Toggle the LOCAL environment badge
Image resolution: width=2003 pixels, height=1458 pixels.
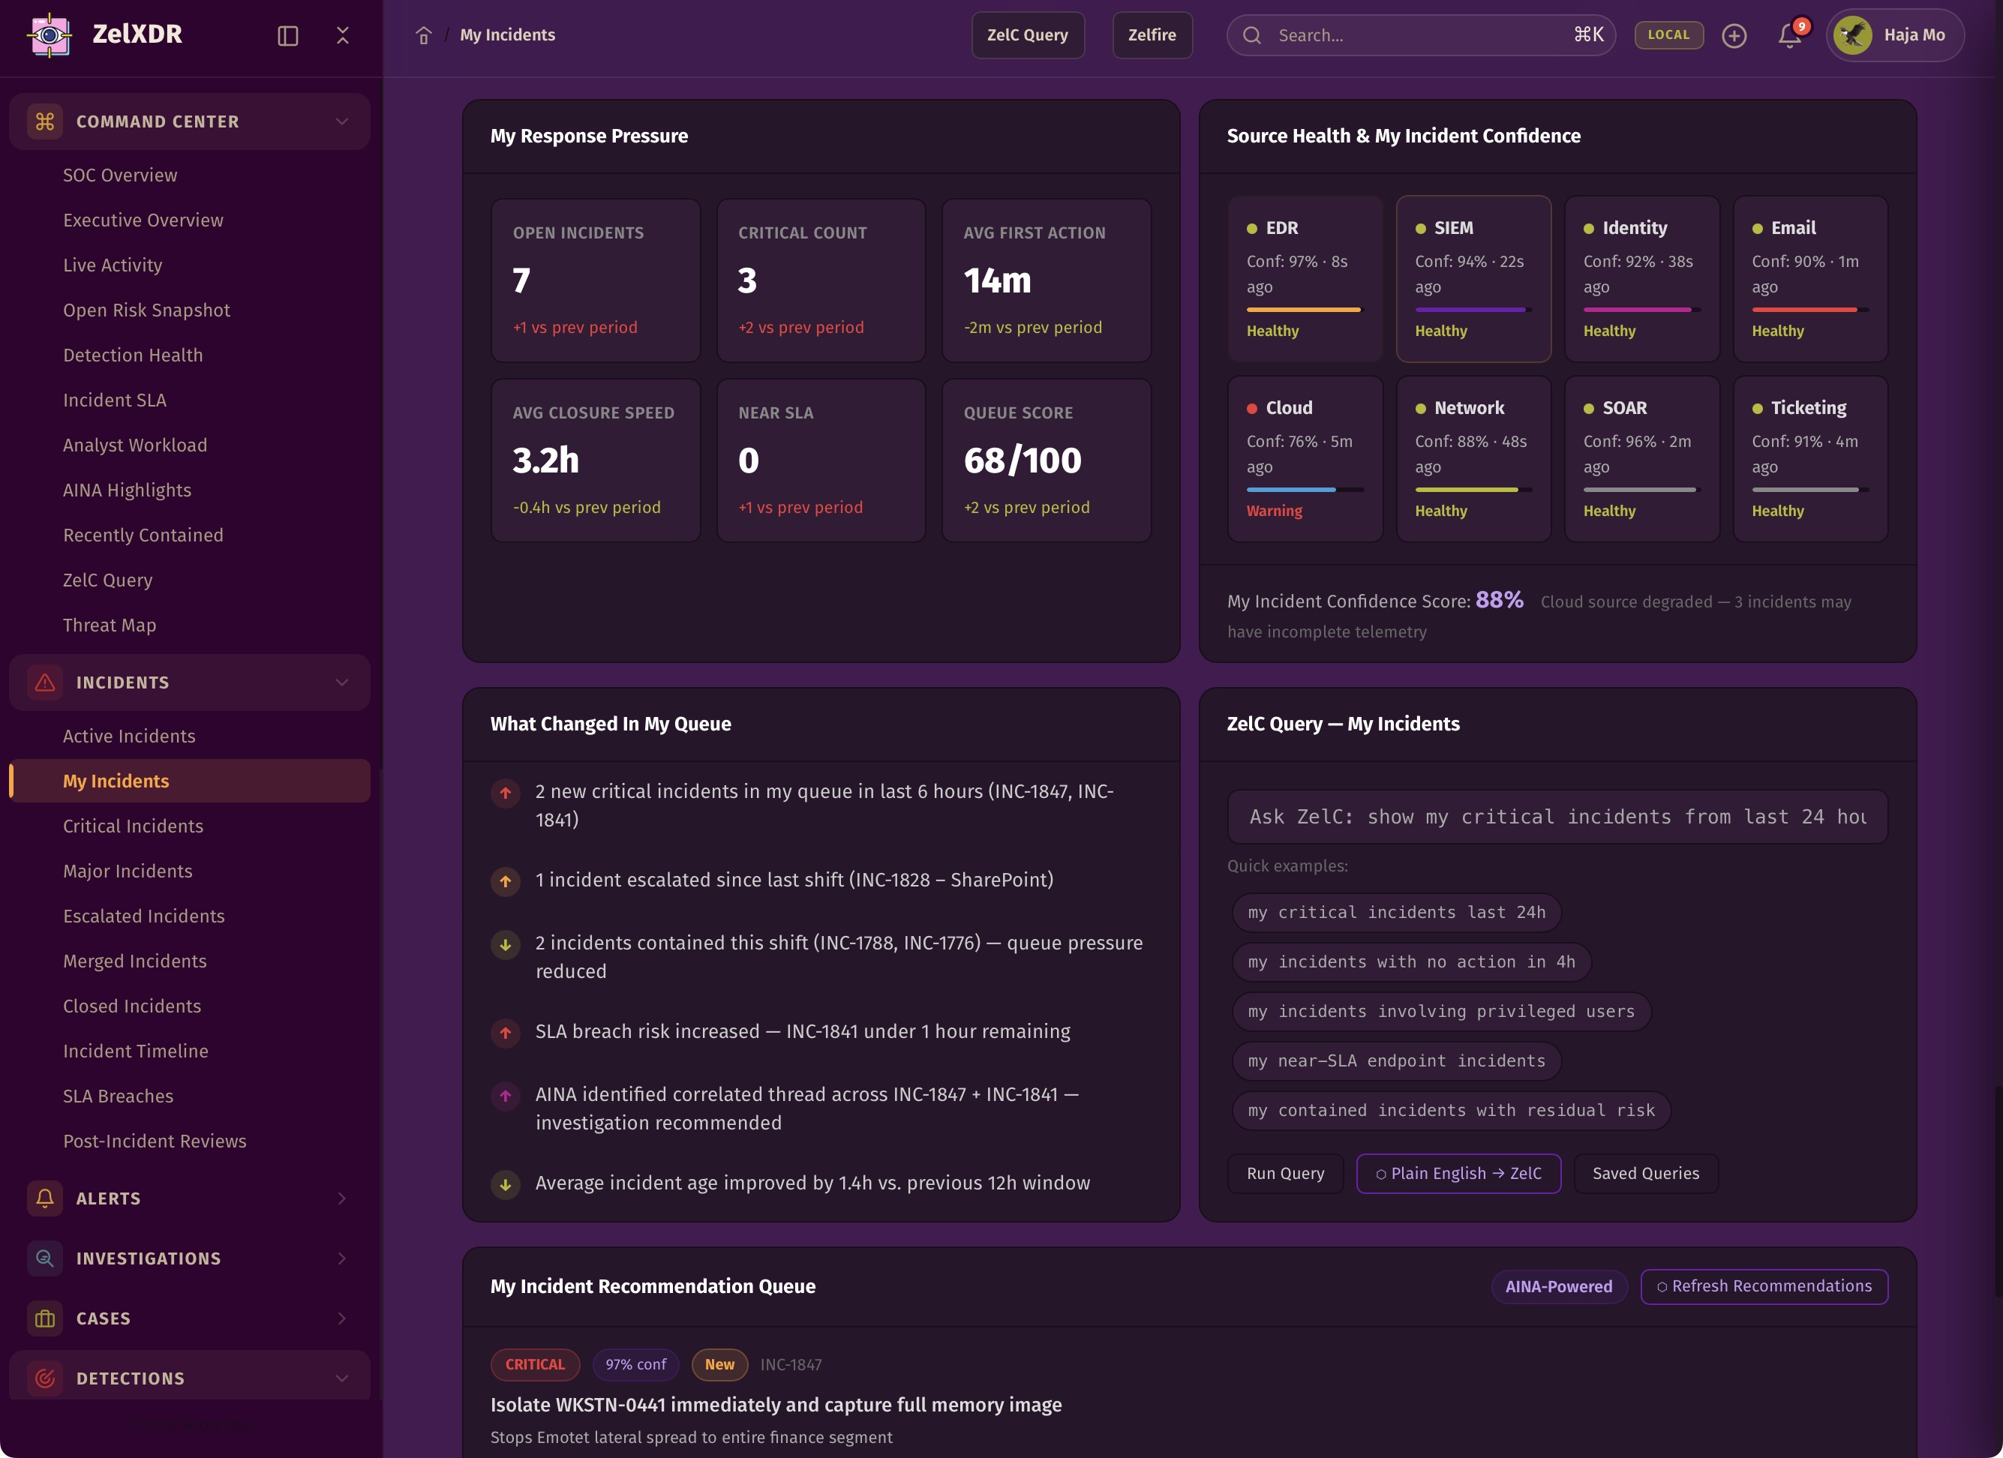point(1668,35)
